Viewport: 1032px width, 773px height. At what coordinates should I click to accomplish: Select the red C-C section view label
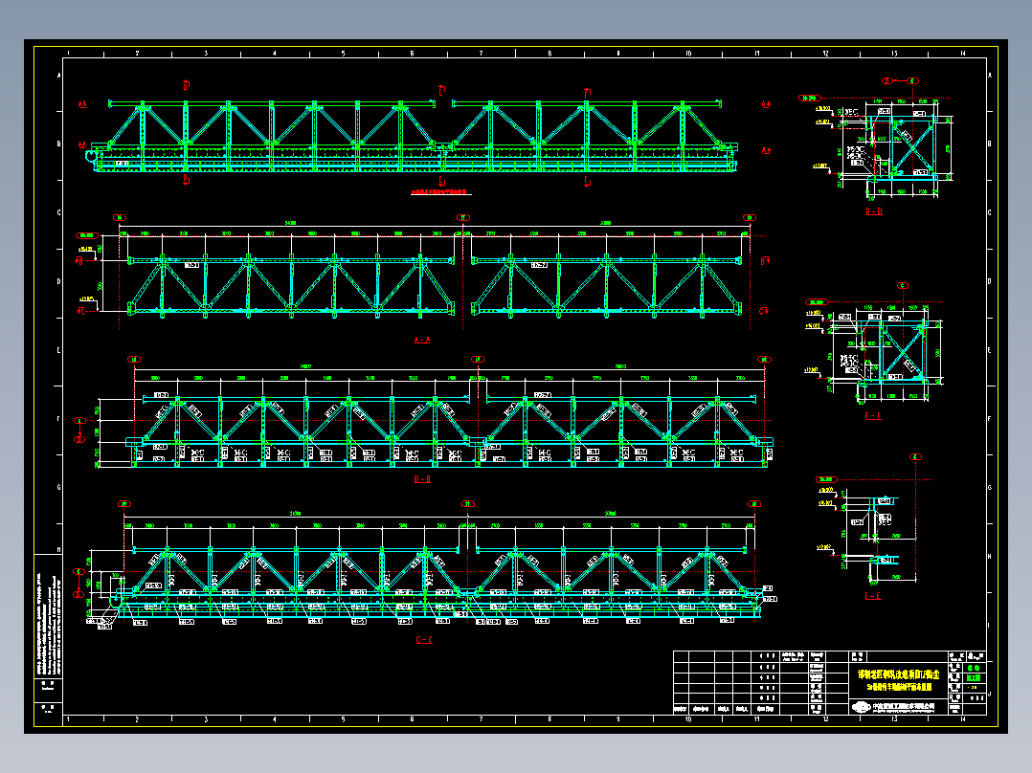(424, 639)
